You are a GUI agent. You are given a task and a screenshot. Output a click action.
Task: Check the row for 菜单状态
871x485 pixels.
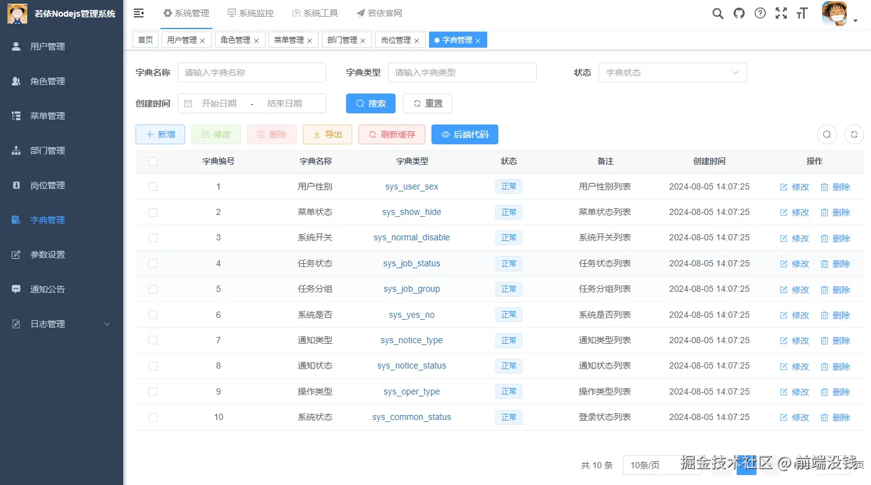point(153,212)
